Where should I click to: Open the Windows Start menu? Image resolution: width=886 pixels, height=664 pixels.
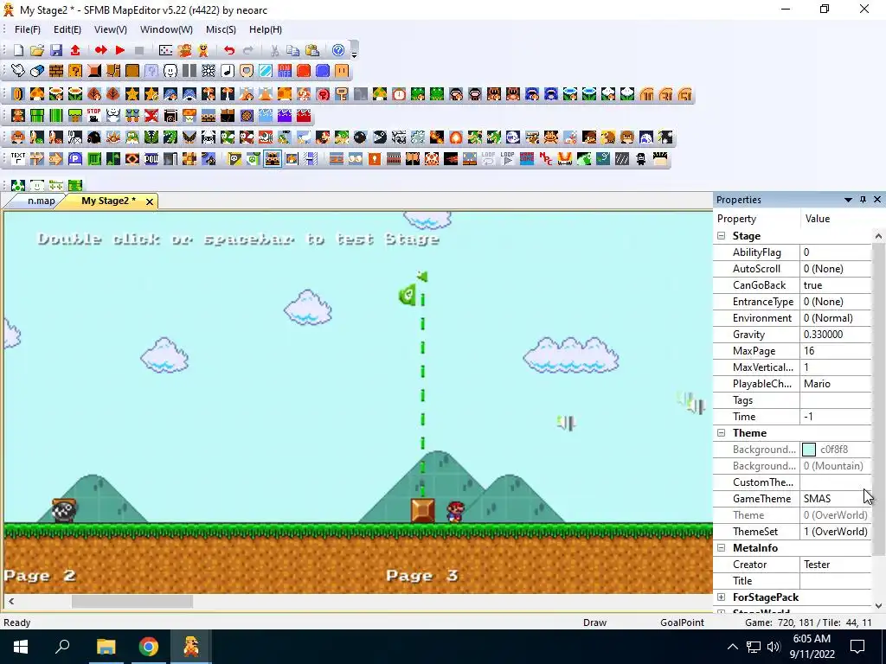click(x=21, y=647)
